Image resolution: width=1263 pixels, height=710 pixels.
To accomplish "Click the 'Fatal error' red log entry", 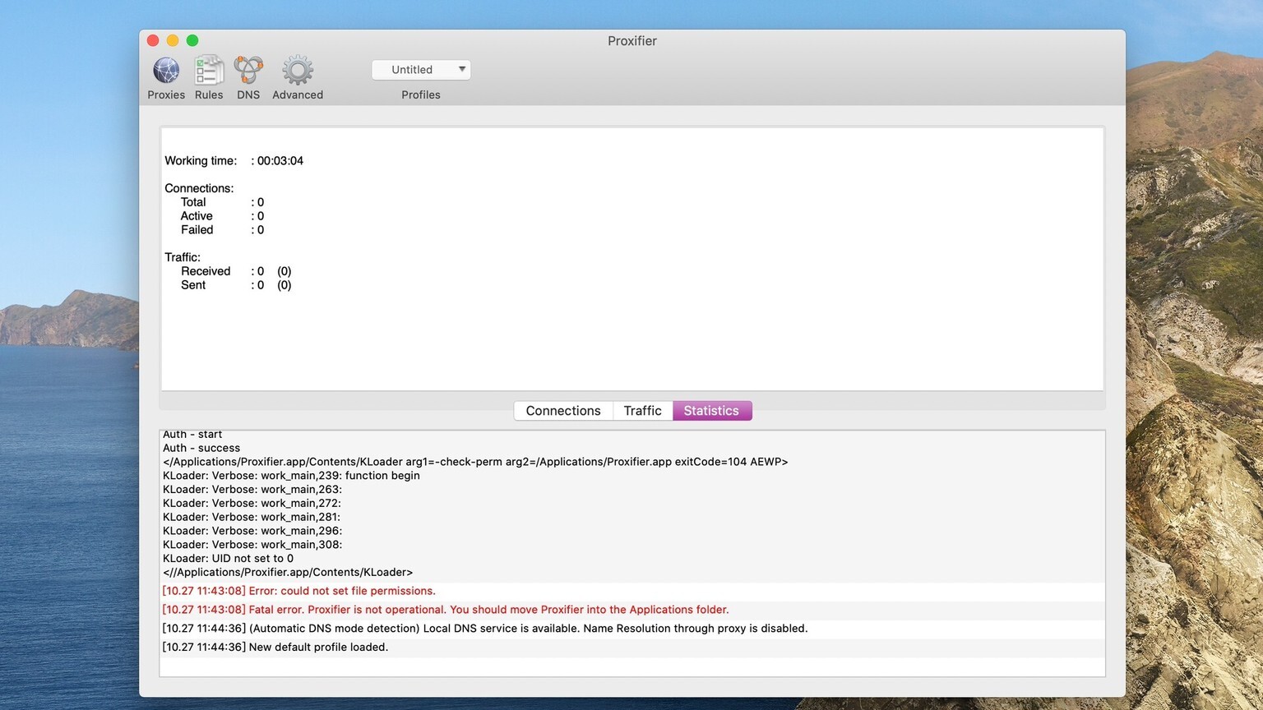I will [x=446, y=610].
